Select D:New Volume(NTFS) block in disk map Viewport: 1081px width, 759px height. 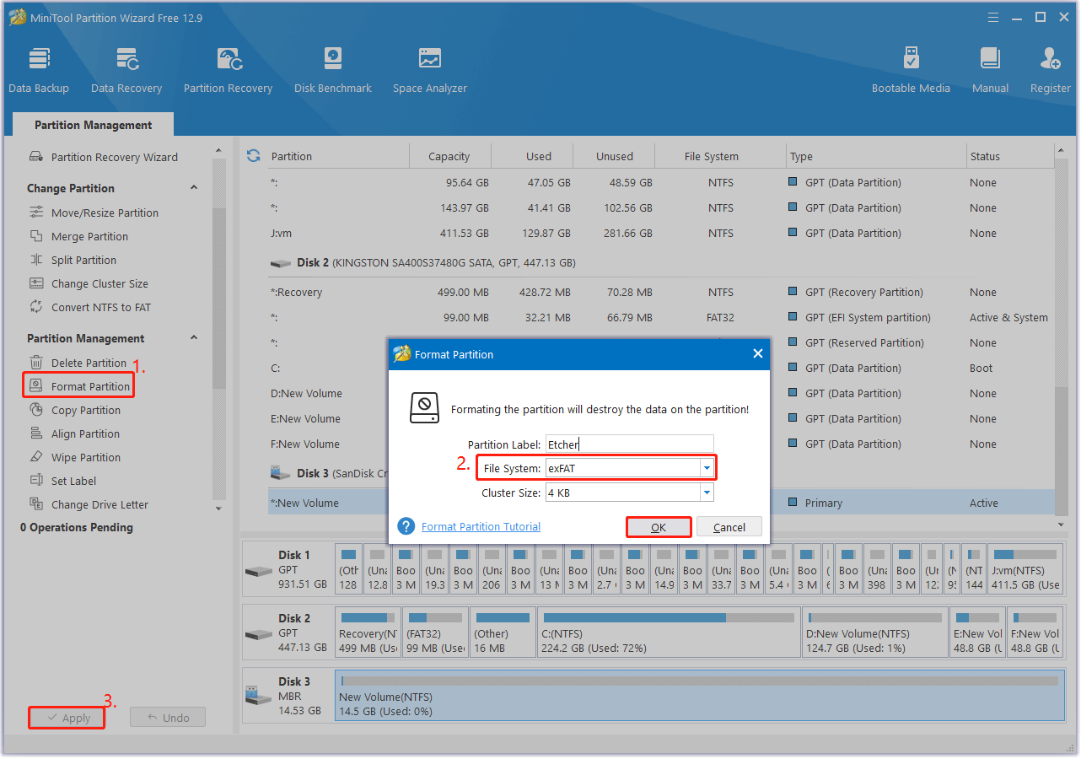(x=874, y=632)
